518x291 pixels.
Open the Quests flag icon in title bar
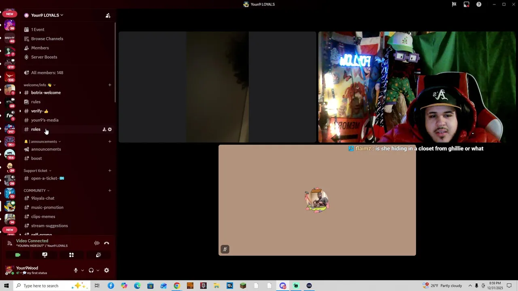[x=454, y=4]
